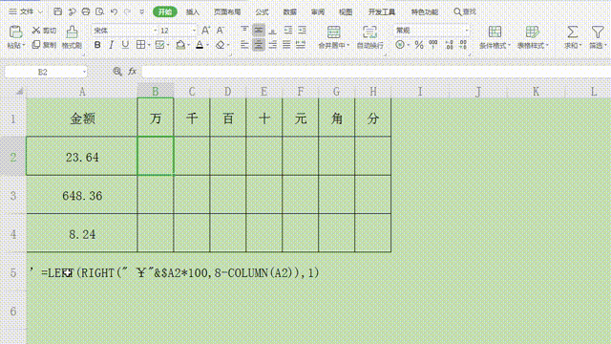Open the number format (常规) dropdown

point(467,31)
